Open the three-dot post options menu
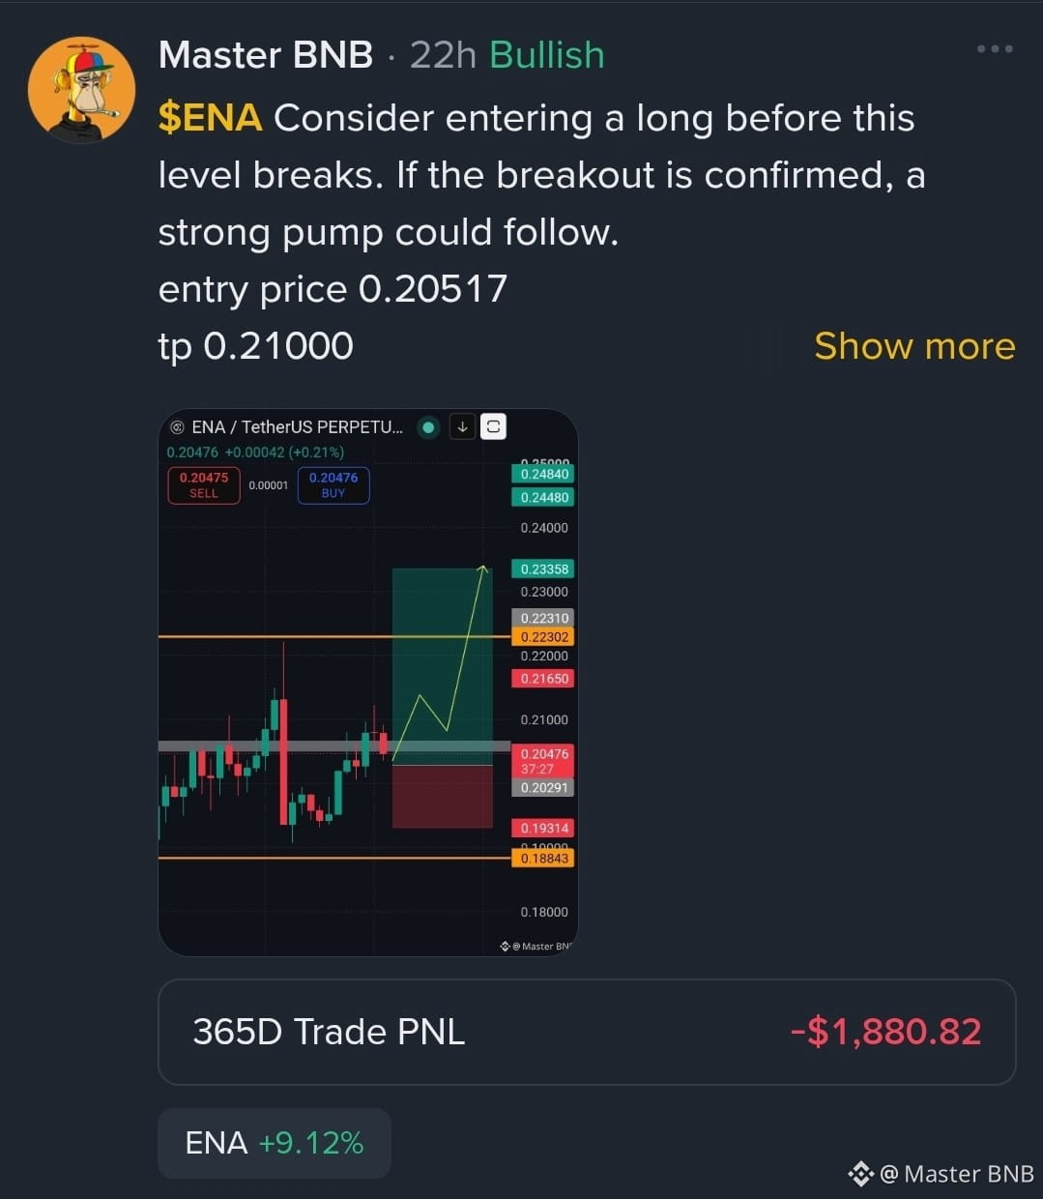The image size is (1043, 1199). (x=995, y=48)
